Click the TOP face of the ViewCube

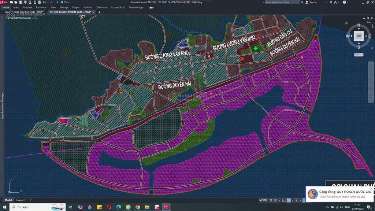(x=359, y=36)
